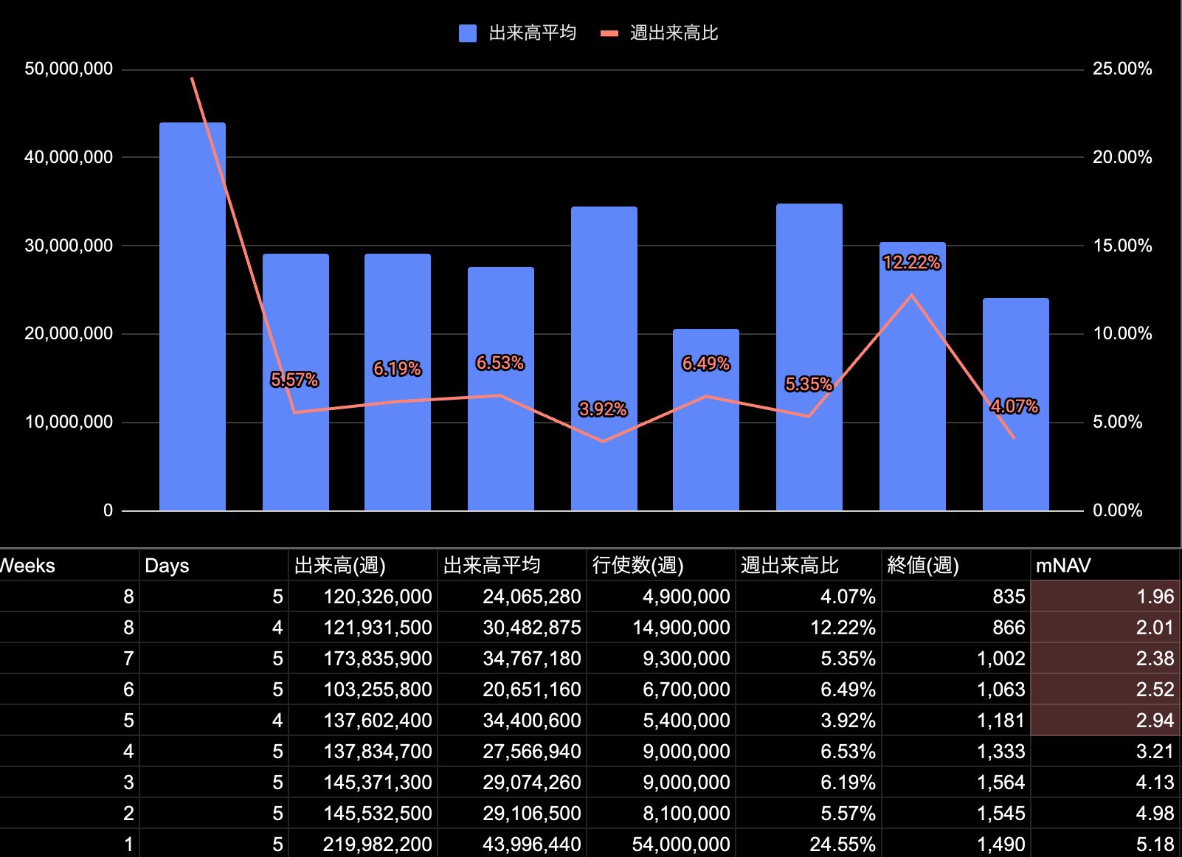Image resolution: width=1182 pixels, height=857 pixels.
Task: Click the 25.00% right axis label
Action: point(1122,69)
